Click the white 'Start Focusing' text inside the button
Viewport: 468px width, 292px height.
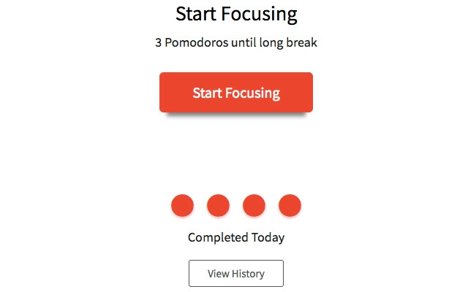(236, 93)
